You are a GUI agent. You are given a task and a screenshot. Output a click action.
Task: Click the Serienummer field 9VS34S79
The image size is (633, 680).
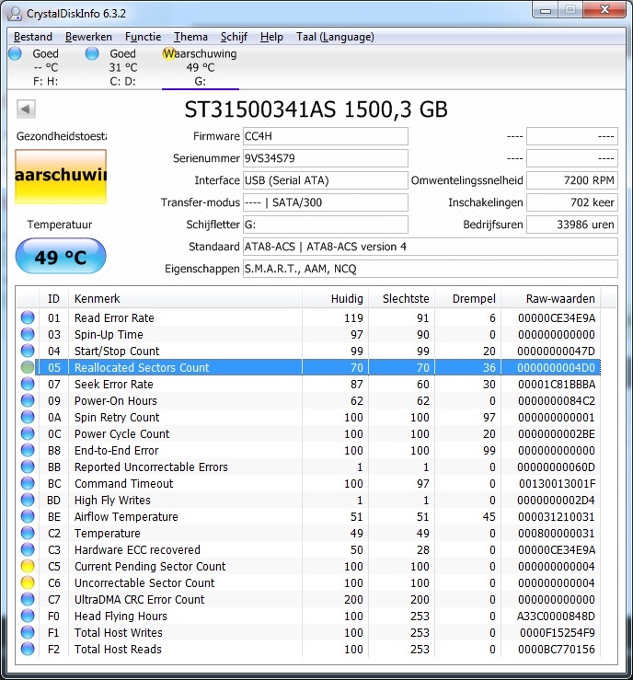(325, 158)
